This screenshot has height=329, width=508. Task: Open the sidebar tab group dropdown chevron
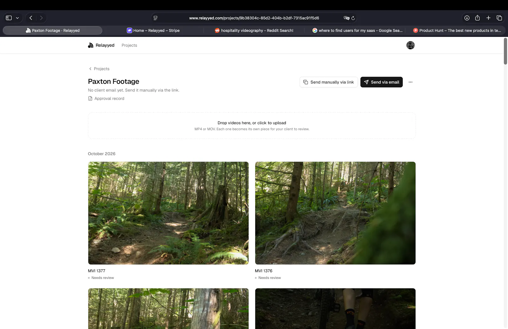(x=17, y=18)
